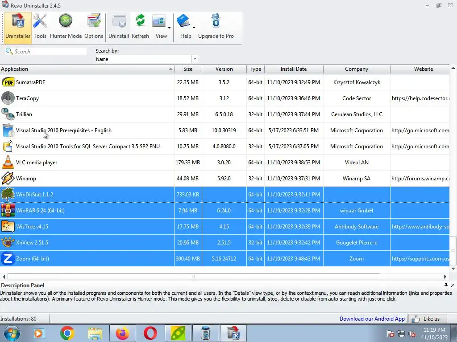
Task: Select the WinRAR books icon
Action: [x=8, y=210]
